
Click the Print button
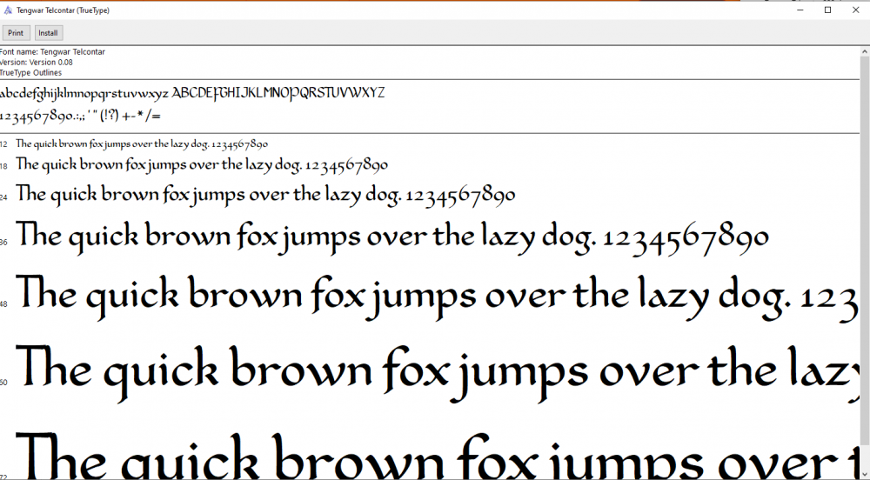pos(16,33)
